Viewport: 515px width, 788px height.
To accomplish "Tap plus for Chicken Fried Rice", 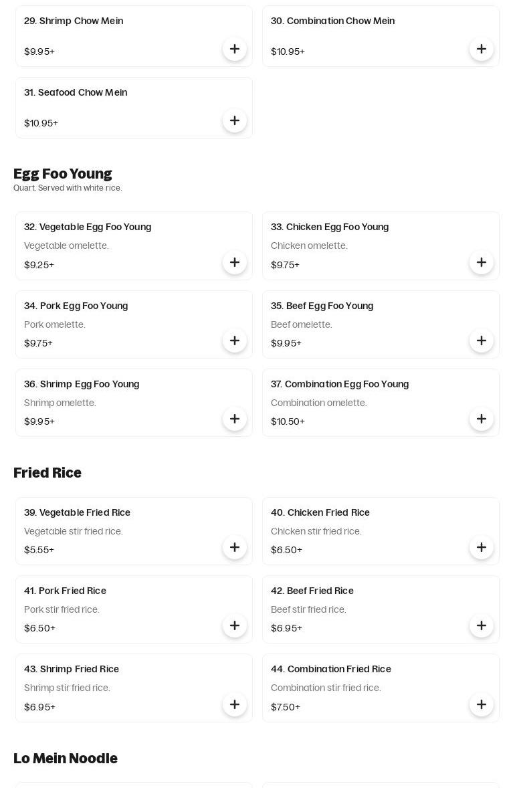I will click(x=482, y=547).
